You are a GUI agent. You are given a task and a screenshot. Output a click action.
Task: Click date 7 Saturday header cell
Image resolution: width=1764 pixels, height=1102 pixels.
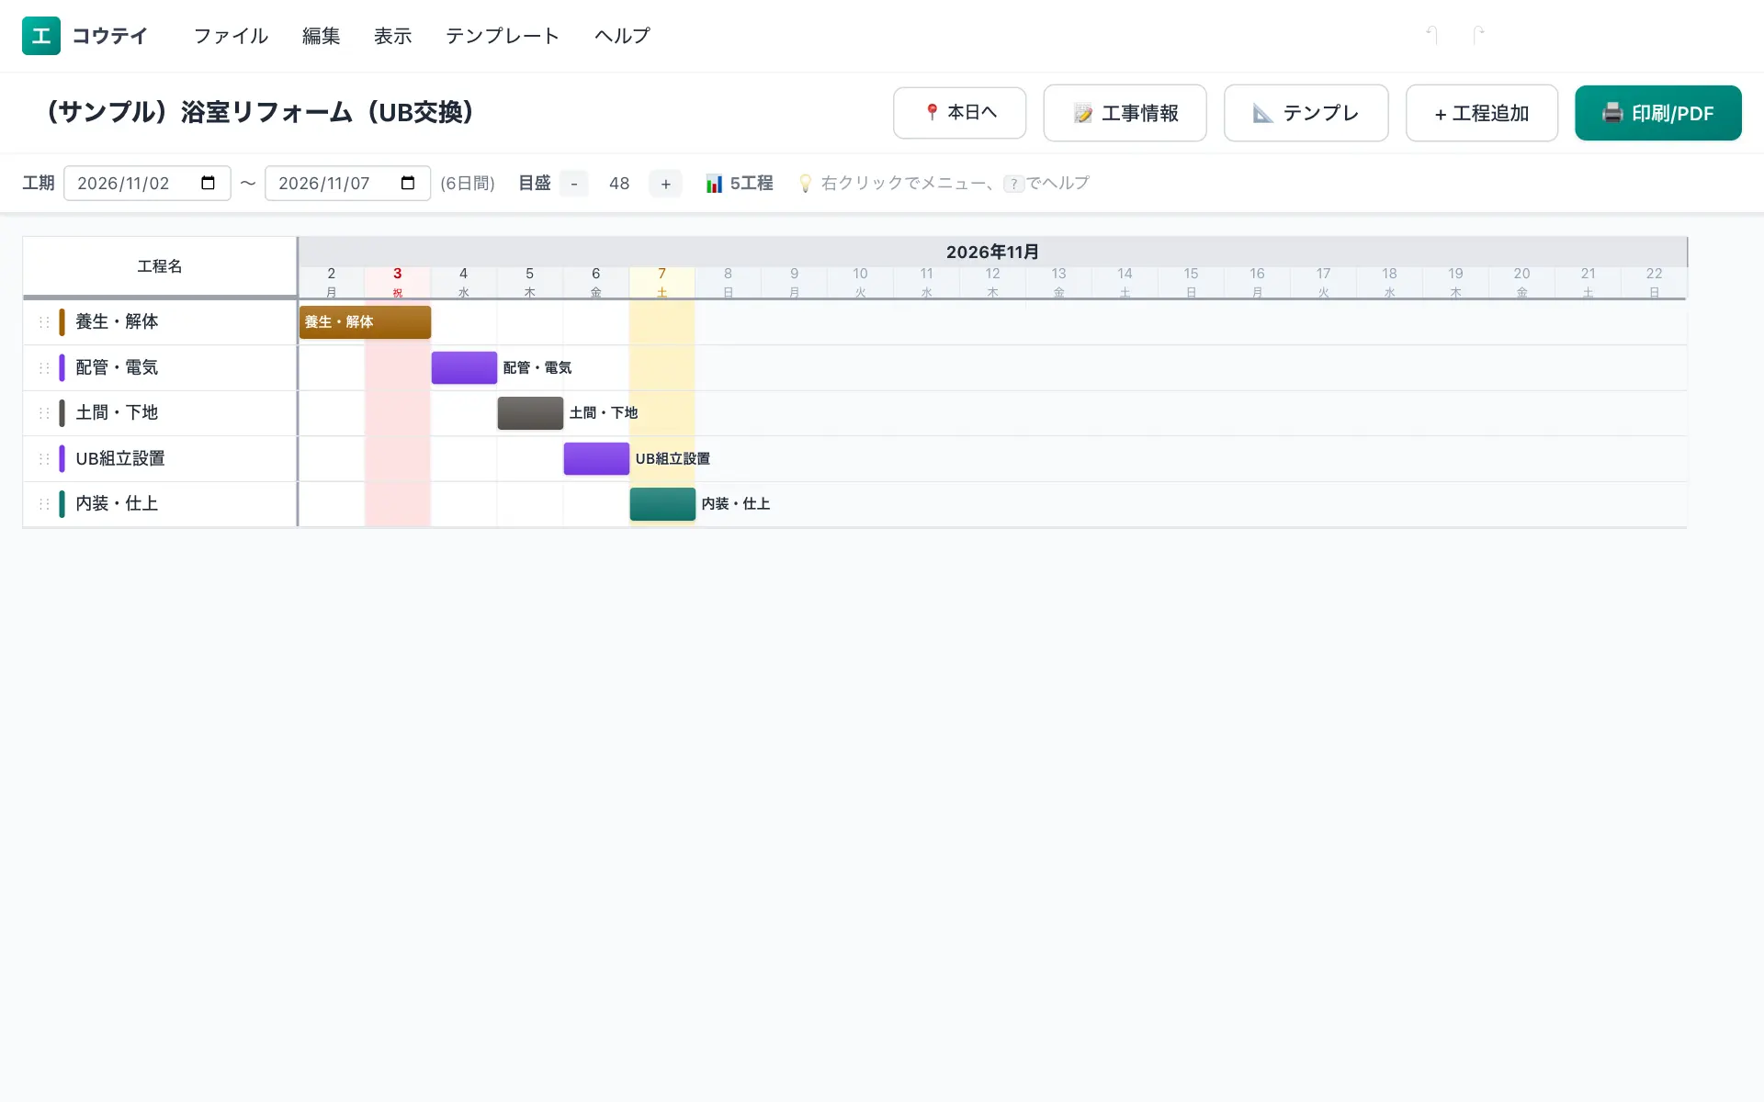(x=662, y=282)
